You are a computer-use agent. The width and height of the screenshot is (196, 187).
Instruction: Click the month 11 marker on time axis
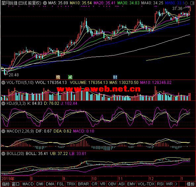(x=121, y=179)
